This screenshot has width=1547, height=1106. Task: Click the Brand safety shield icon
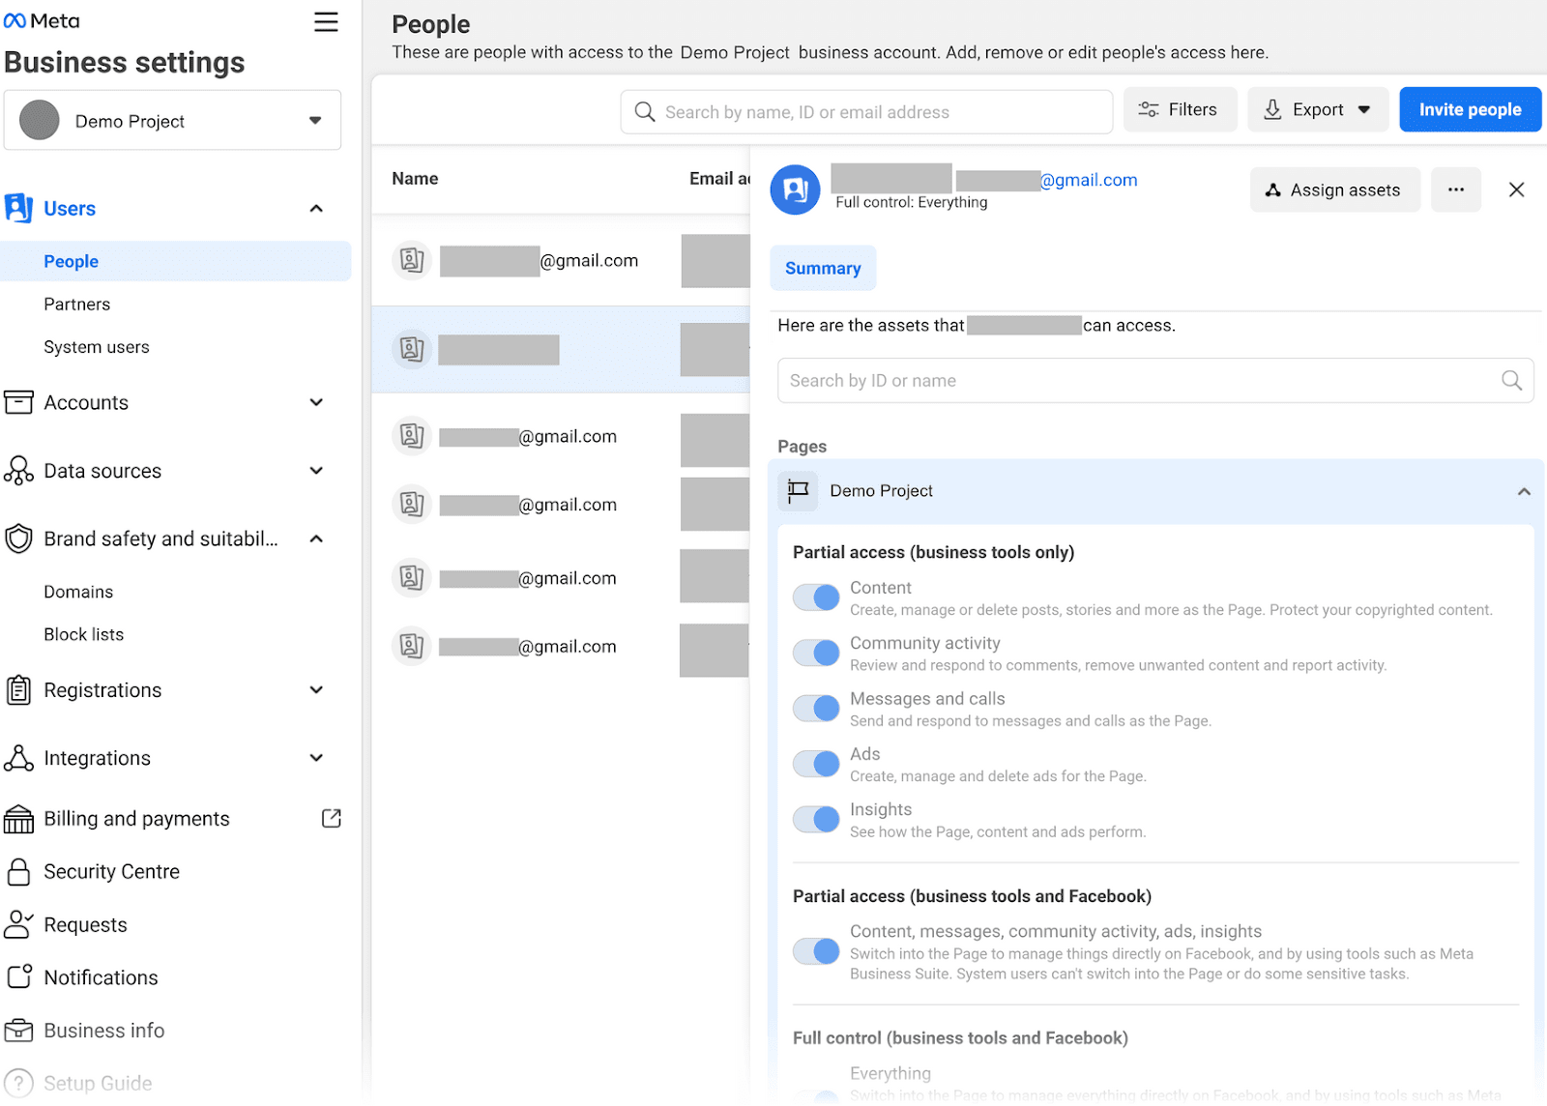(x=18, y=538)
